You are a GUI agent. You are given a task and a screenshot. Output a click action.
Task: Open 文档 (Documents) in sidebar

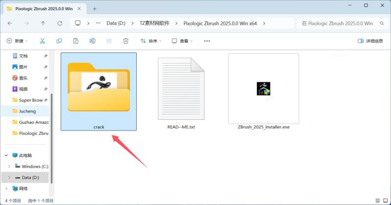click(23, 56)
